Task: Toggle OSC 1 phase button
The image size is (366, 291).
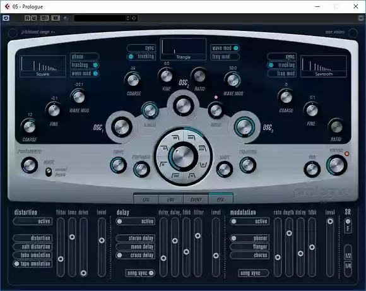Action: (85, 57)
